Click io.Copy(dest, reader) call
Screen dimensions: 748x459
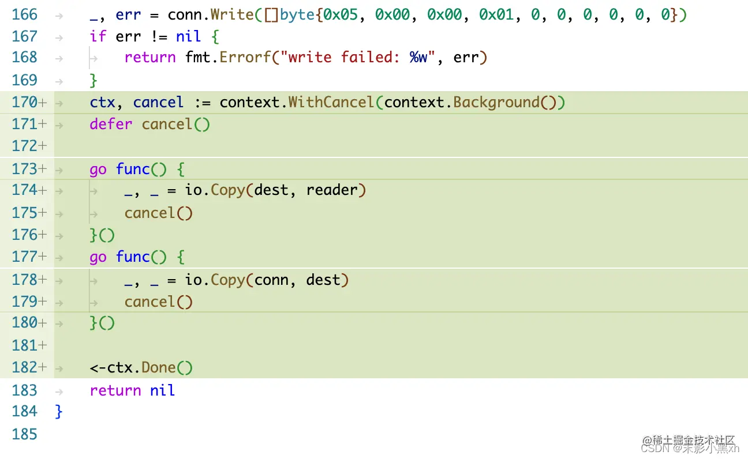tap(276, 190)
